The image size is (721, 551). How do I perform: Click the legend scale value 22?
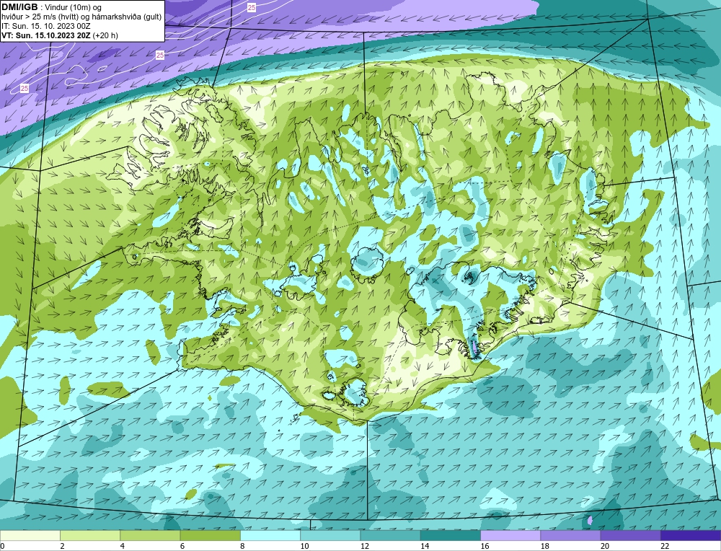[x=665, y=546]
